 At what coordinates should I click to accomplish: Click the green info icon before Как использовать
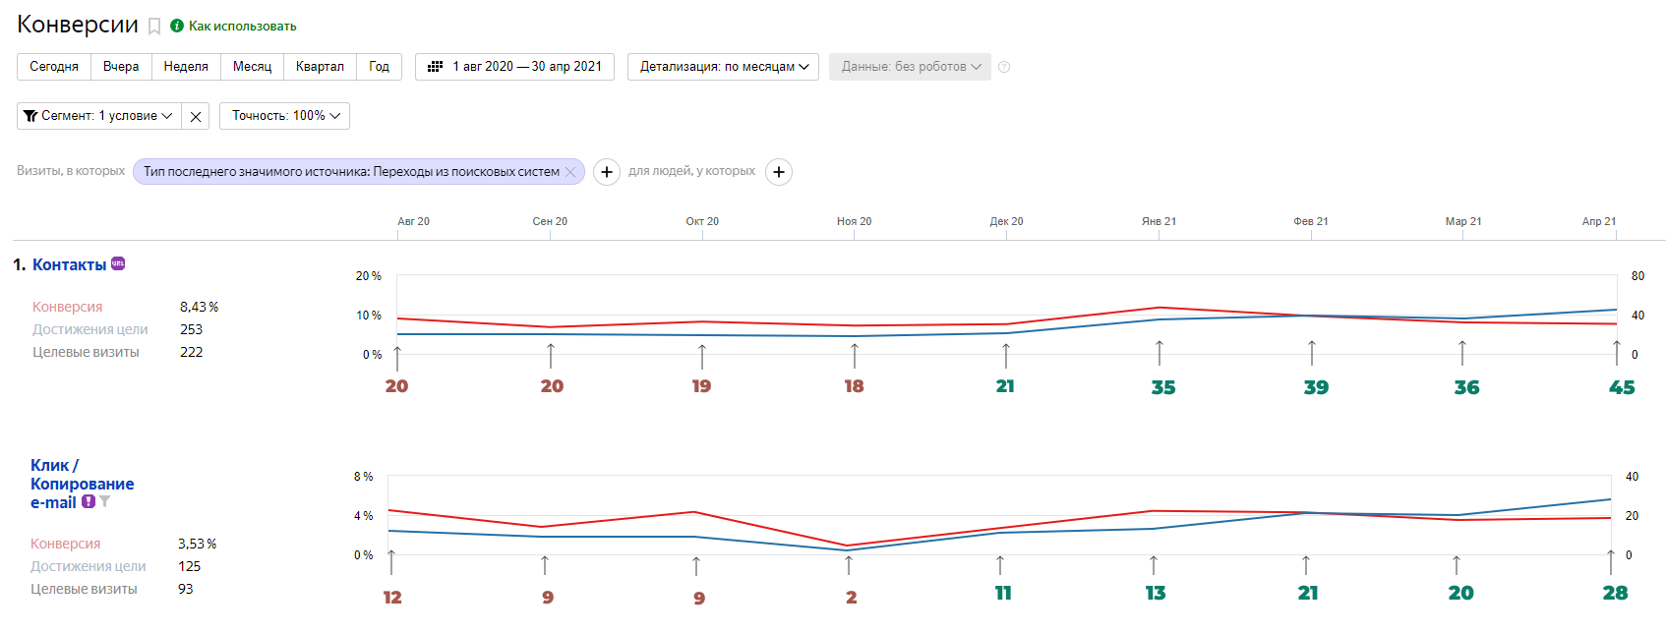[177, 26]
